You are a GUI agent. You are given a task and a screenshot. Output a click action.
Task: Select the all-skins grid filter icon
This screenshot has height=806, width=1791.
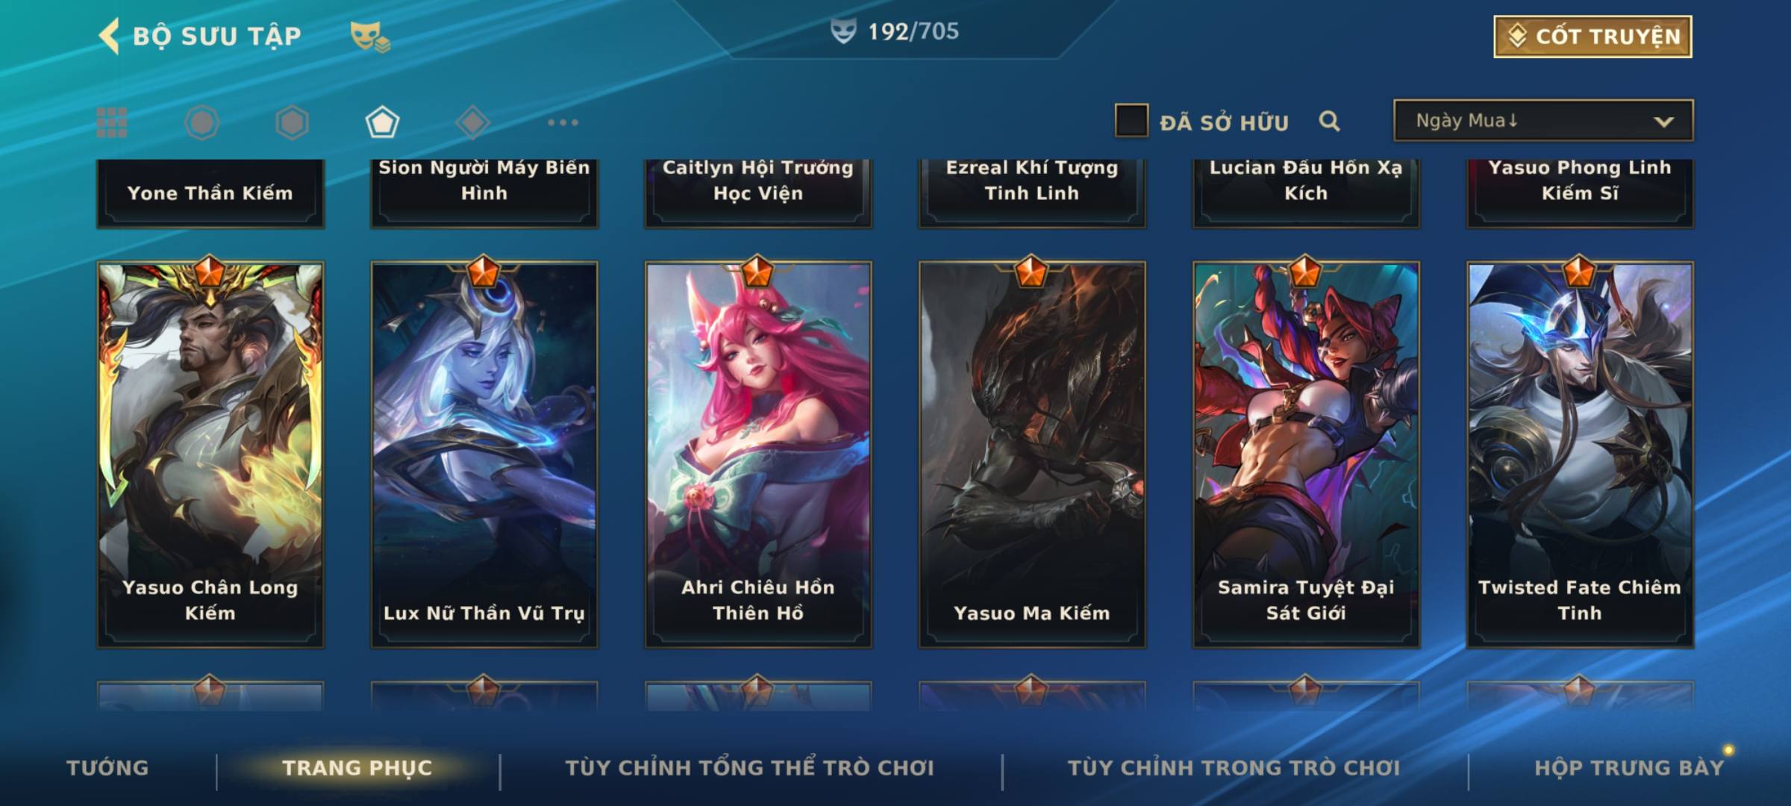[x=112, y=122]
